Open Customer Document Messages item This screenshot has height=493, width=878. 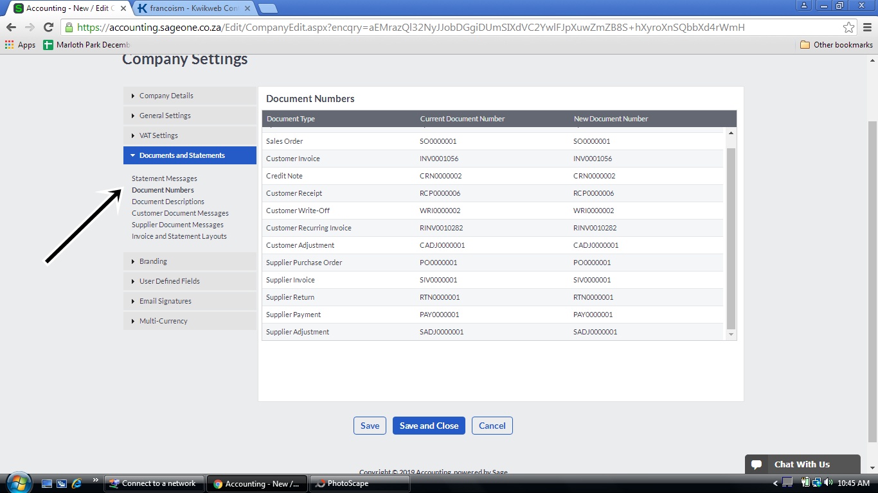180,213
